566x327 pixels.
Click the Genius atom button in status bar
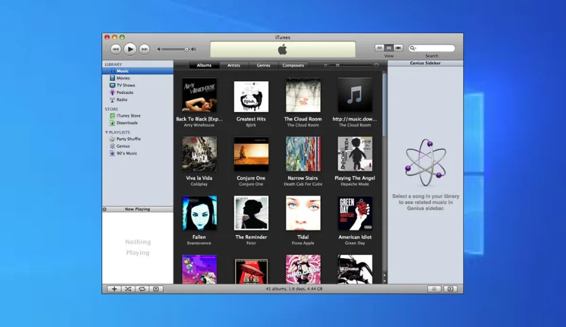coord(434,288)
